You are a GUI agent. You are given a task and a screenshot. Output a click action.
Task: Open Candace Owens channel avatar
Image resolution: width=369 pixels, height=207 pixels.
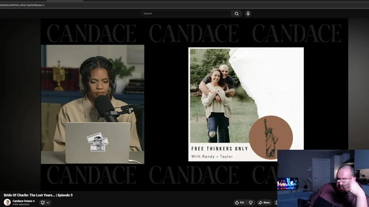click(7, 202)
